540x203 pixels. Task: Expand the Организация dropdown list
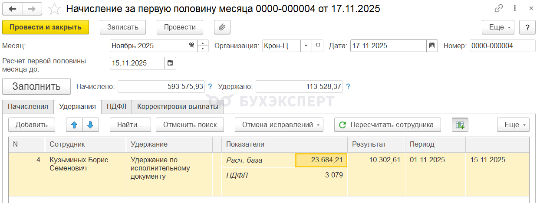pyautogui.click(x=306, y=46)
